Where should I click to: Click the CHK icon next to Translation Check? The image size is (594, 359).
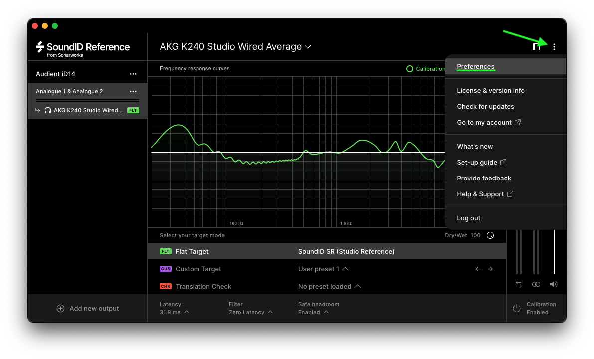click(165, 286)
